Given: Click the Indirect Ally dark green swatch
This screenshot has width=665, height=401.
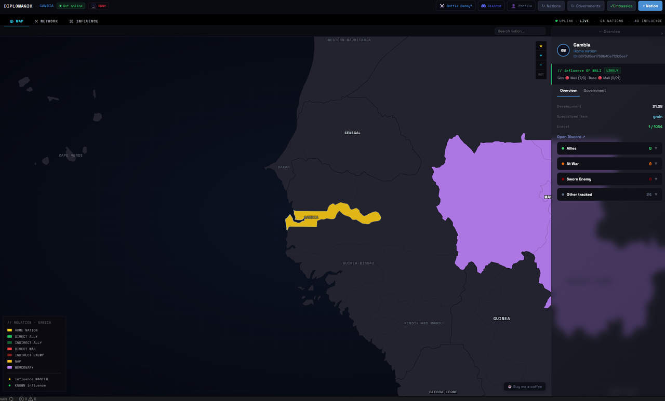Looking at the screenshot, I should 9,343.
